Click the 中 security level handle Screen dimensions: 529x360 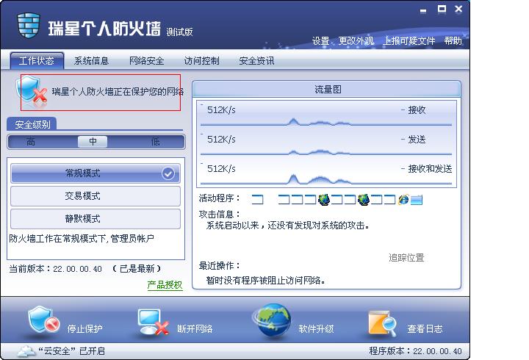pos(93,142)
